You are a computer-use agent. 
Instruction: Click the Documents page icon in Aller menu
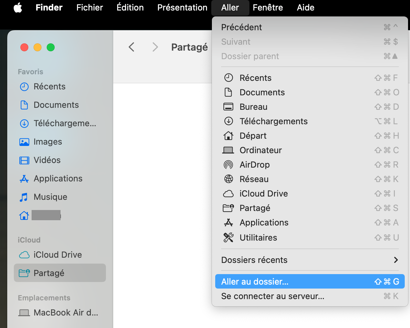[x=228, y=92]
